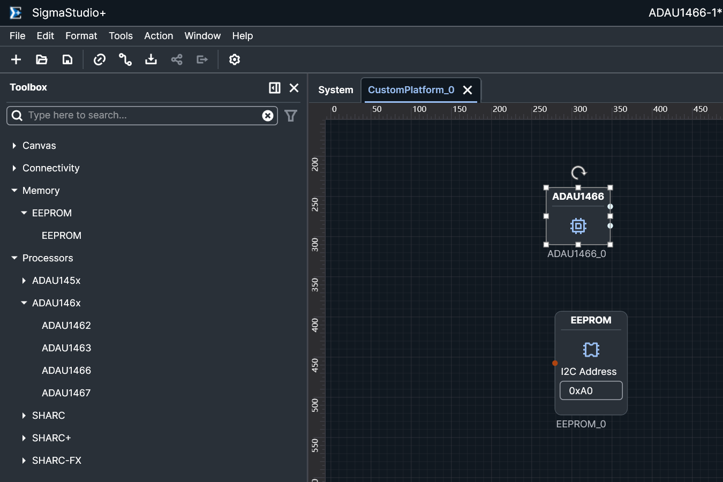Click the orange connection pin on EEPROM block
Image resolution: width=723 pixels, height=482 pixels.
[x=555, y=363]
